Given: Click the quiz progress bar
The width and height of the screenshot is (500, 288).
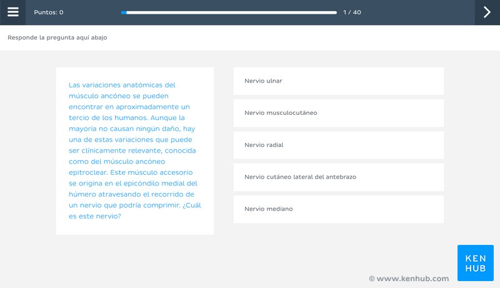Looking at the screenshot, I should [x=229, y=12].
